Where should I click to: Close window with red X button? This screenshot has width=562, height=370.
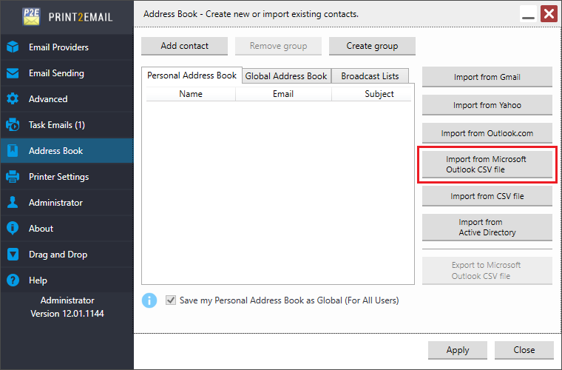[549, 14]
